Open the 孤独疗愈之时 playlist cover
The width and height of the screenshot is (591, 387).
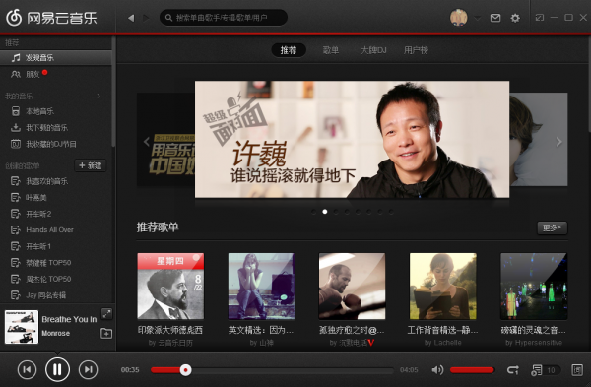352,286
